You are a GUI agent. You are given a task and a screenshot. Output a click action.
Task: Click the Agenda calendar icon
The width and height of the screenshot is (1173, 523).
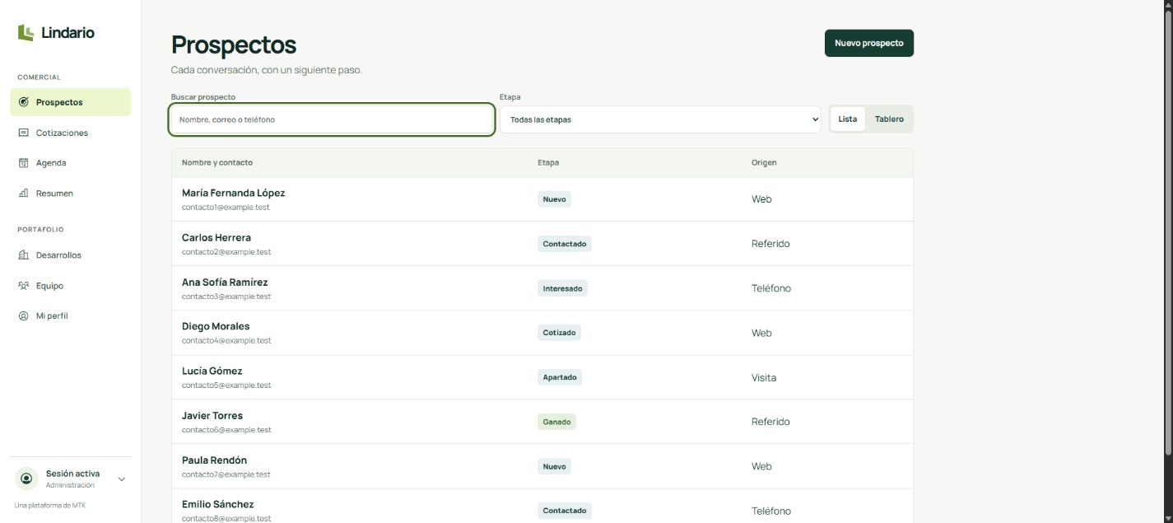coord(23,163)
